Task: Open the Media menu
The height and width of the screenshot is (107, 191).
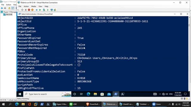Action: point(33,6)
